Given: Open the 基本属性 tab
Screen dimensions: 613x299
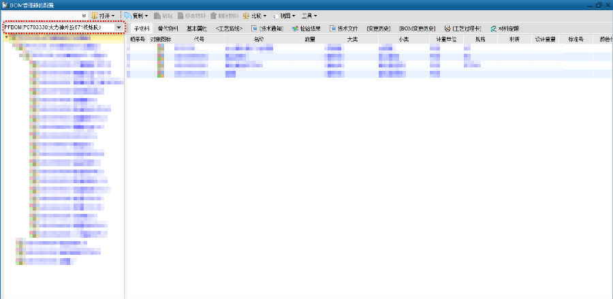Looking at the screenshot, I should [197, 29].
